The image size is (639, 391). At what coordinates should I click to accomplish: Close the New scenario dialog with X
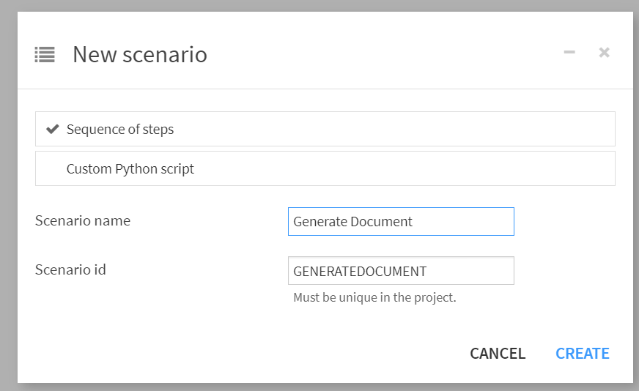[x=604, y=52]
